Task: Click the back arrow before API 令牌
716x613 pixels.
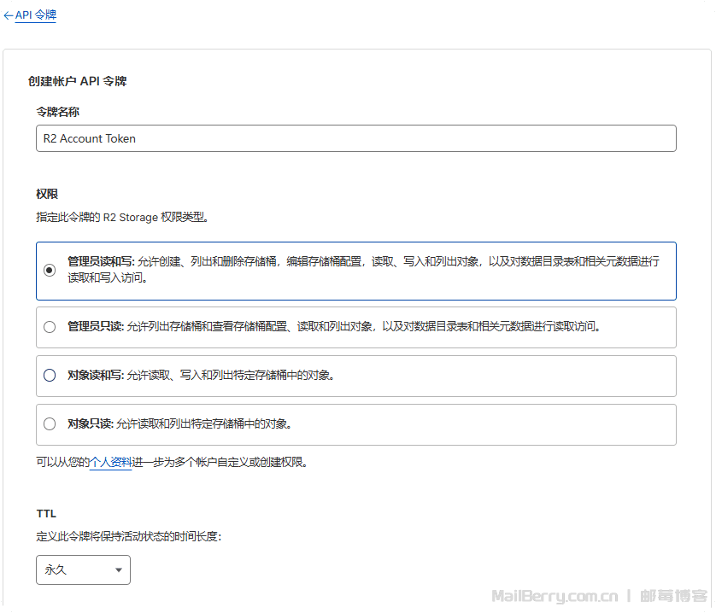Action: pos(9,15)
